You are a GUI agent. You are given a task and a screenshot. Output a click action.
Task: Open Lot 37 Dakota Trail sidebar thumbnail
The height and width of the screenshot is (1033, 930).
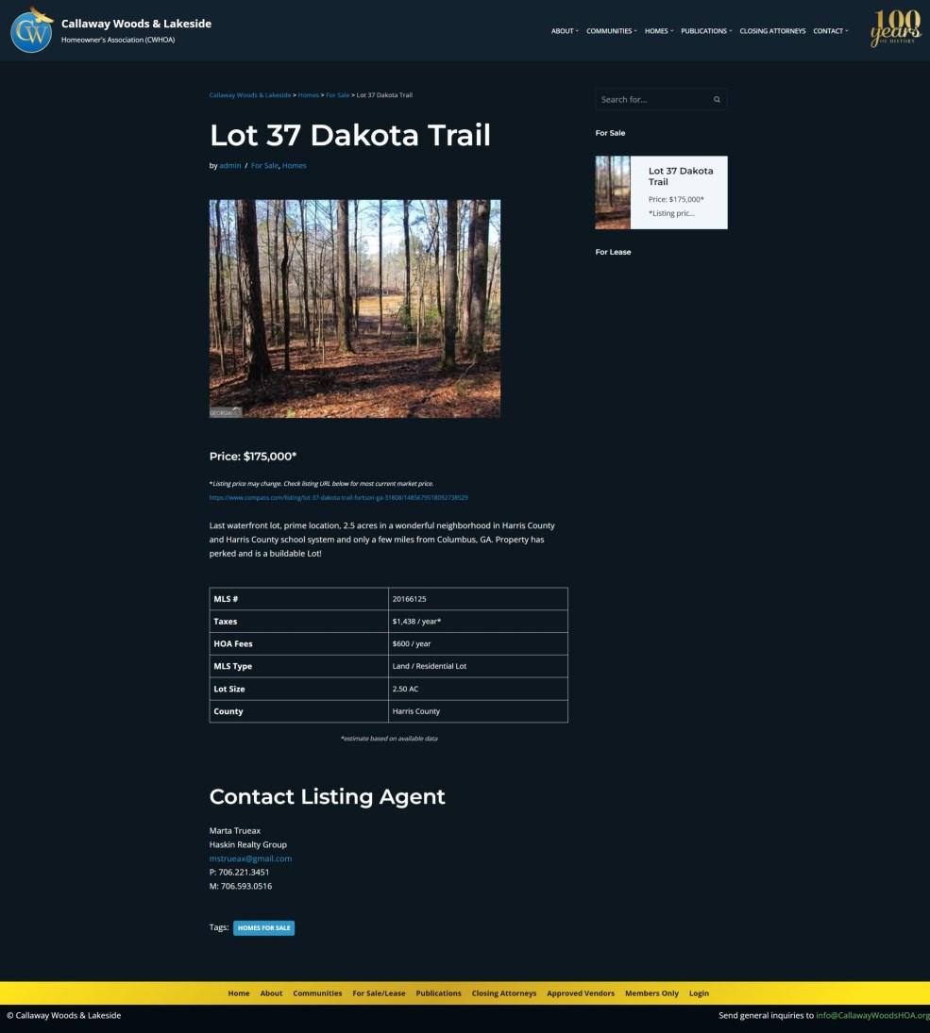tap(613, 192)
